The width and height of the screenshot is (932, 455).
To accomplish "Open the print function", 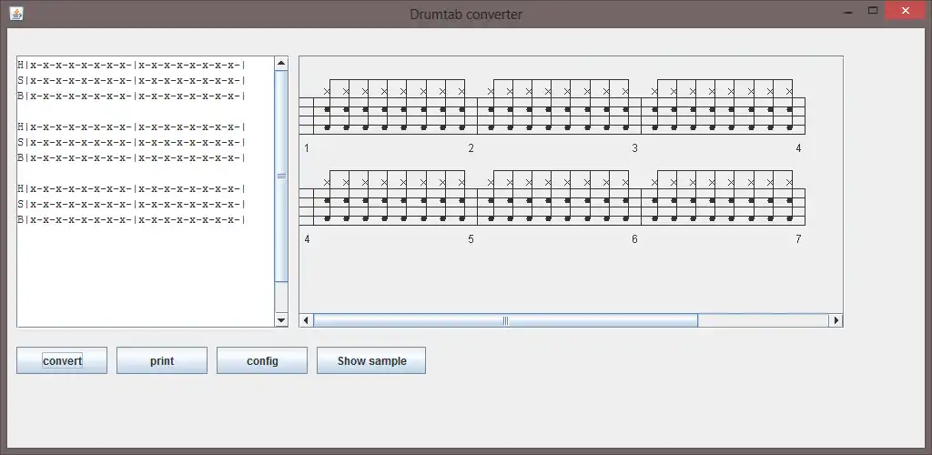I will pos(162,360).
